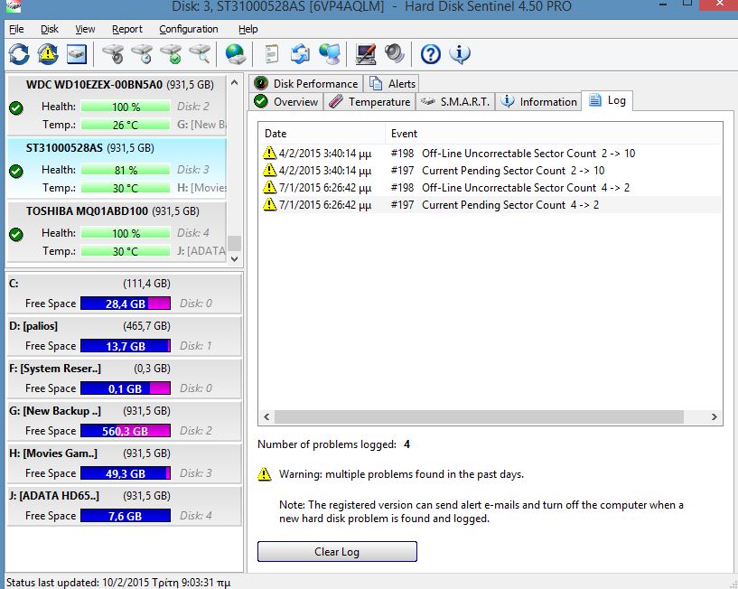Switch to the S.M.A.R.T. tab
Screen dimensions: 738x589
[x=455, y=102]
